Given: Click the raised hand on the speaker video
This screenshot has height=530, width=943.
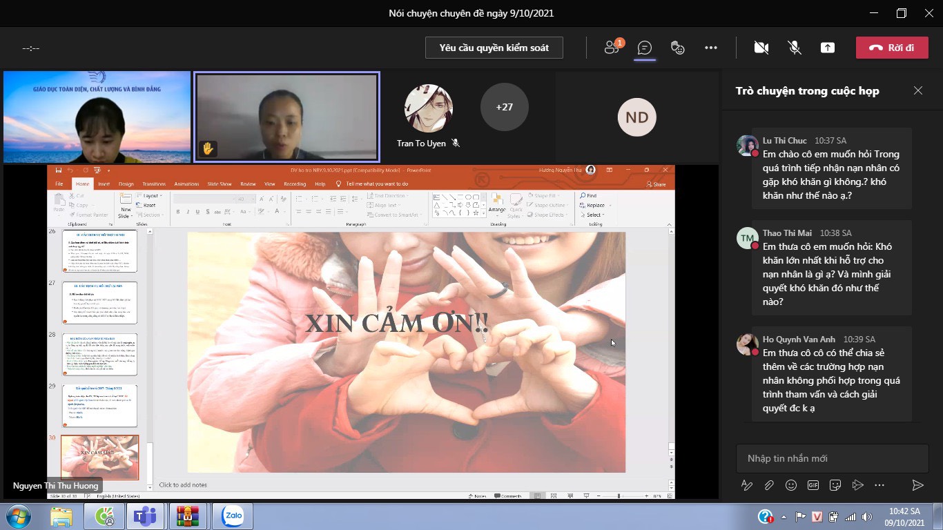Looking at the screenshot, I should click(207, 148).
